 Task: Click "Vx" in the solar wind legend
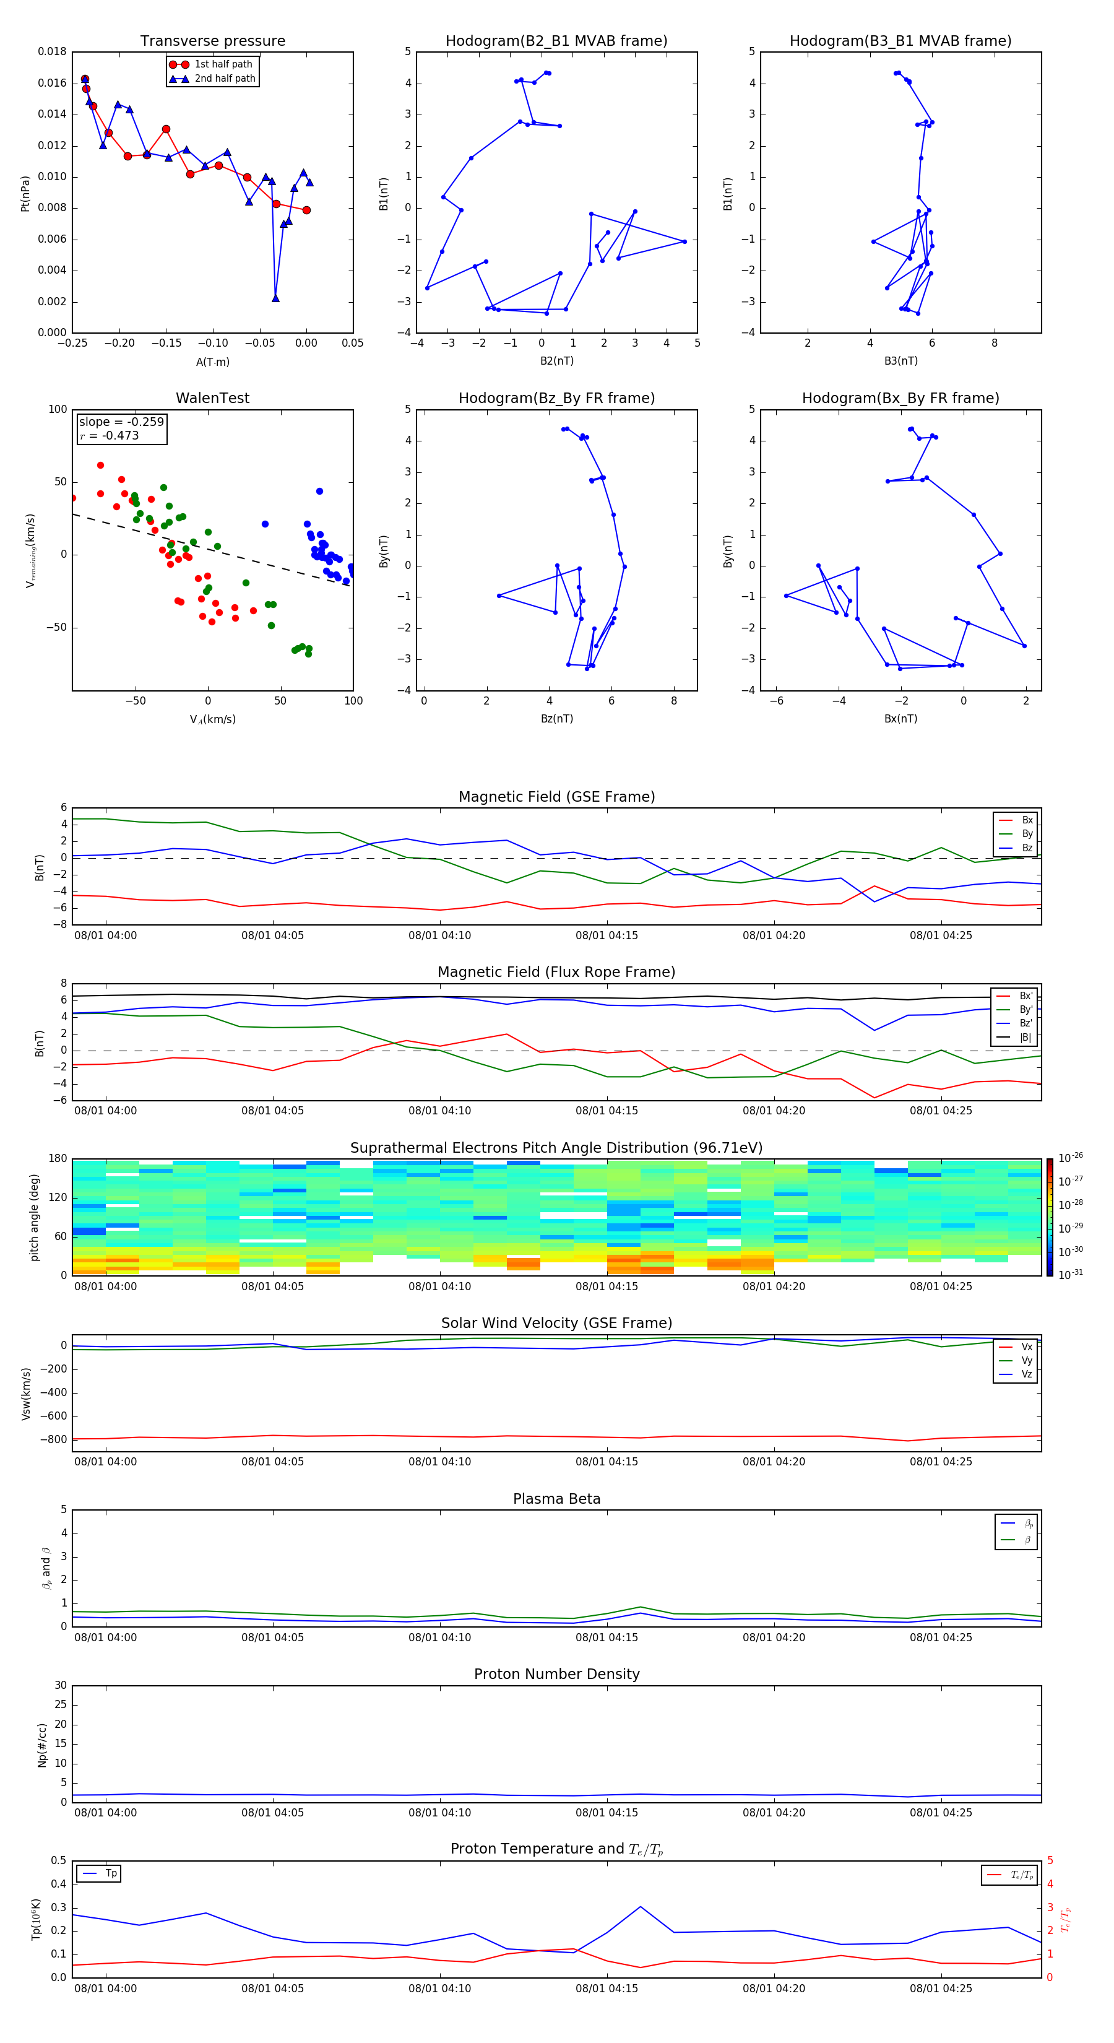[x=1027, y=1347]
